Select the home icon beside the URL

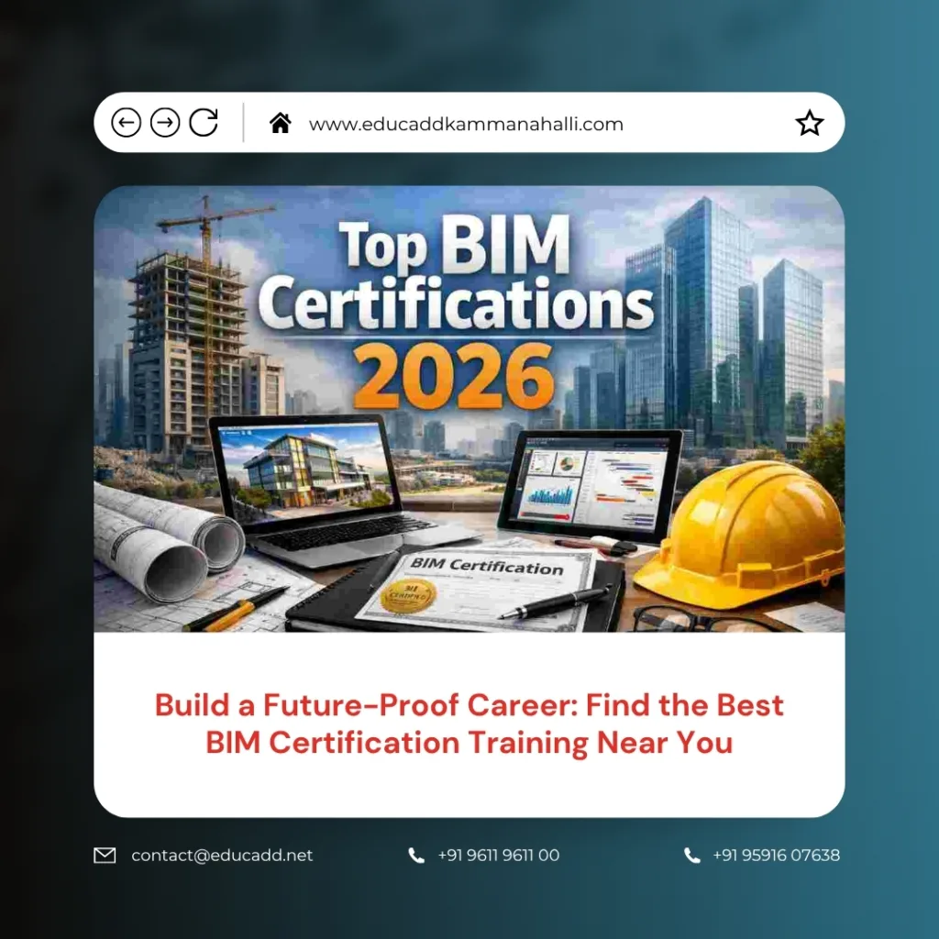(282, 121)
